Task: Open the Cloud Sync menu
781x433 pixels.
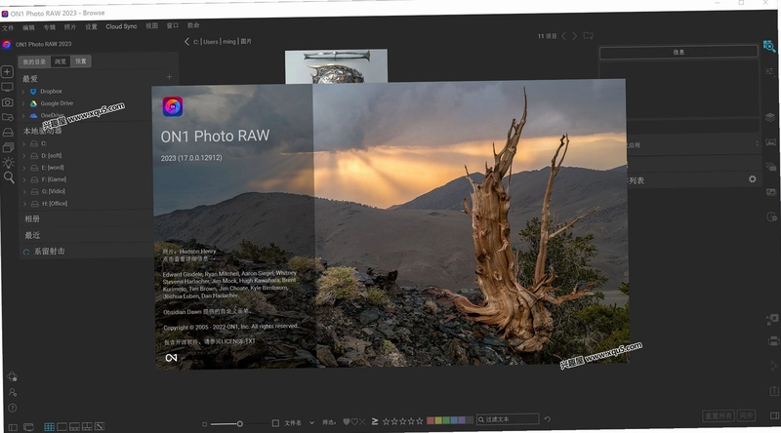Action: tap(121, 26)
